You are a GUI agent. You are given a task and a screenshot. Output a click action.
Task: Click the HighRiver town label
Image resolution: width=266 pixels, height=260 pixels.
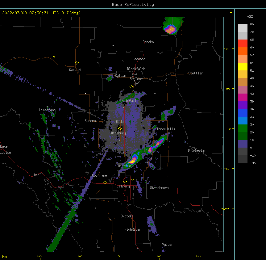click(x=133, y=229)
